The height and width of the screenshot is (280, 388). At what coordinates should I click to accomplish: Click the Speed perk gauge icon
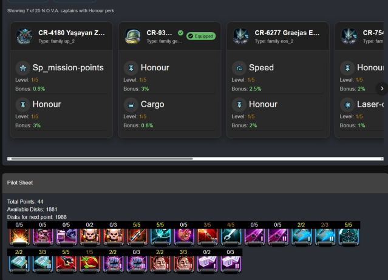pyautogui.click(x=239, y=68)
